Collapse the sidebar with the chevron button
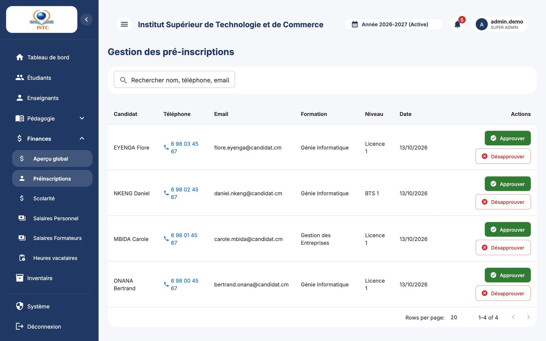 pos(86,19)
